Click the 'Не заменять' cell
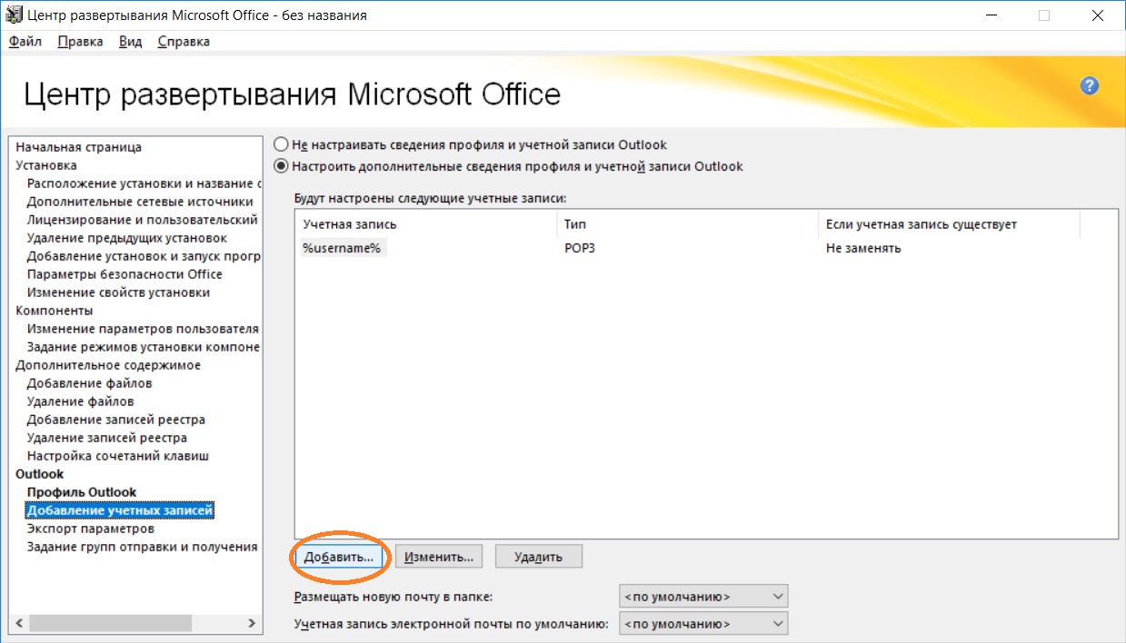 click(863, 248)
